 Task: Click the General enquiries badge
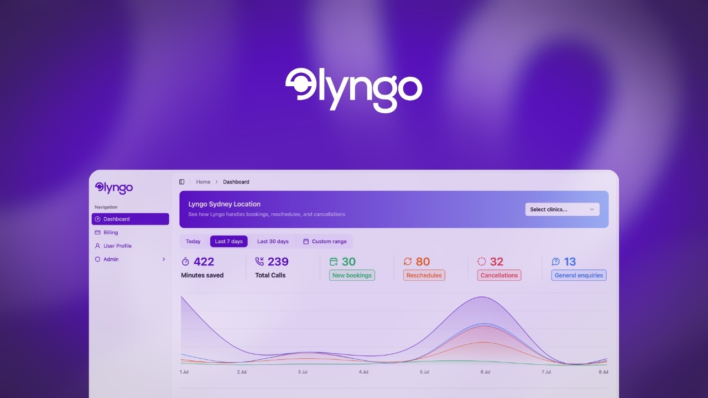click(579, 275)
